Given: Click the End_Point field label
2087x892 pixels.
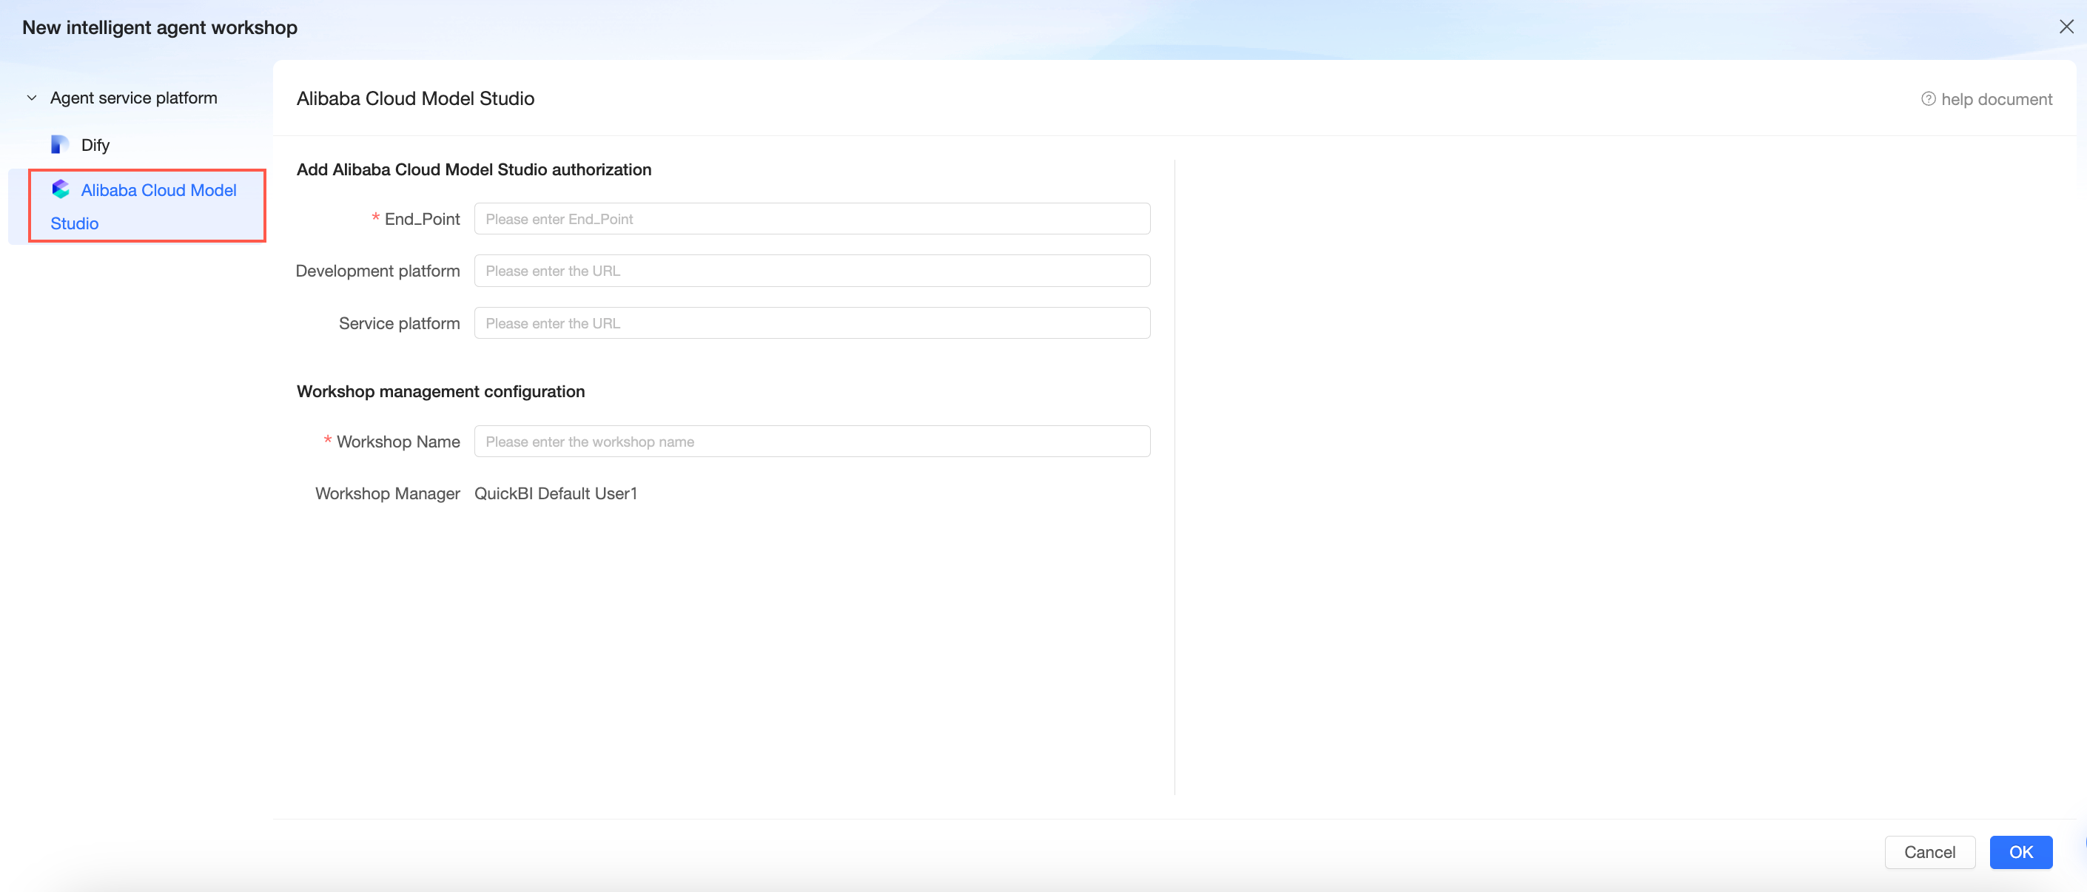Looking at the screenshot, I should (x=421, y=218).
